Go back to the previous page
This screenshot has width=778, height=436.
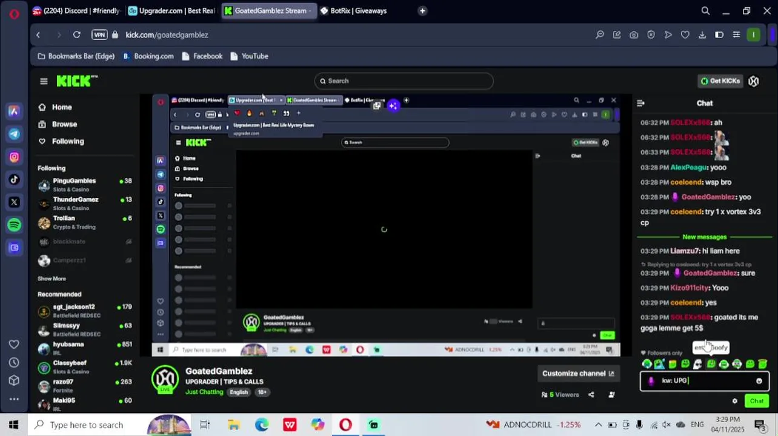[38, 35]
